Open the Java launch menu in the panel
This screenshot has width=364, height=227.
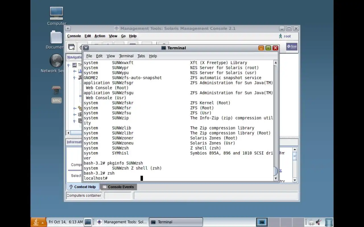click(38, 222)
